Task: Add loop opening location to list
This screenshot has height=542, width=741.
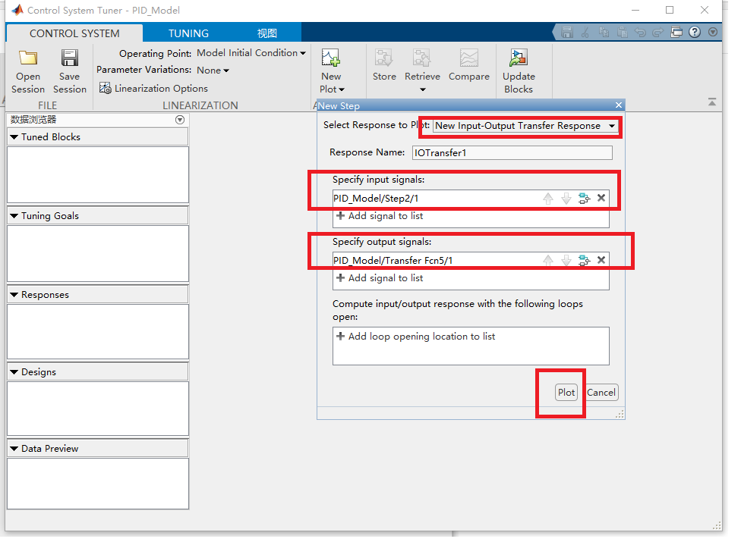Action: [x=415, y=337]
